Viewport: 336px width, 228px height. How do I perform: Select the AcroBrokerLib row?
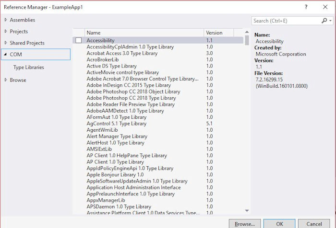pos(158,60)
